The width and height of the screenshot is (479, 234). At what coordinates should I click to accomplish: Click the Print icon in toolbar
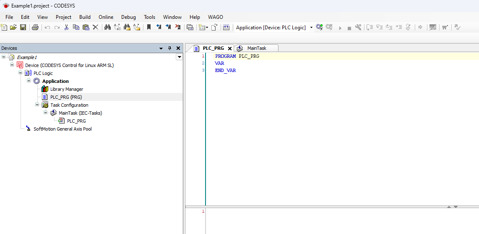[x=35, y=27]
